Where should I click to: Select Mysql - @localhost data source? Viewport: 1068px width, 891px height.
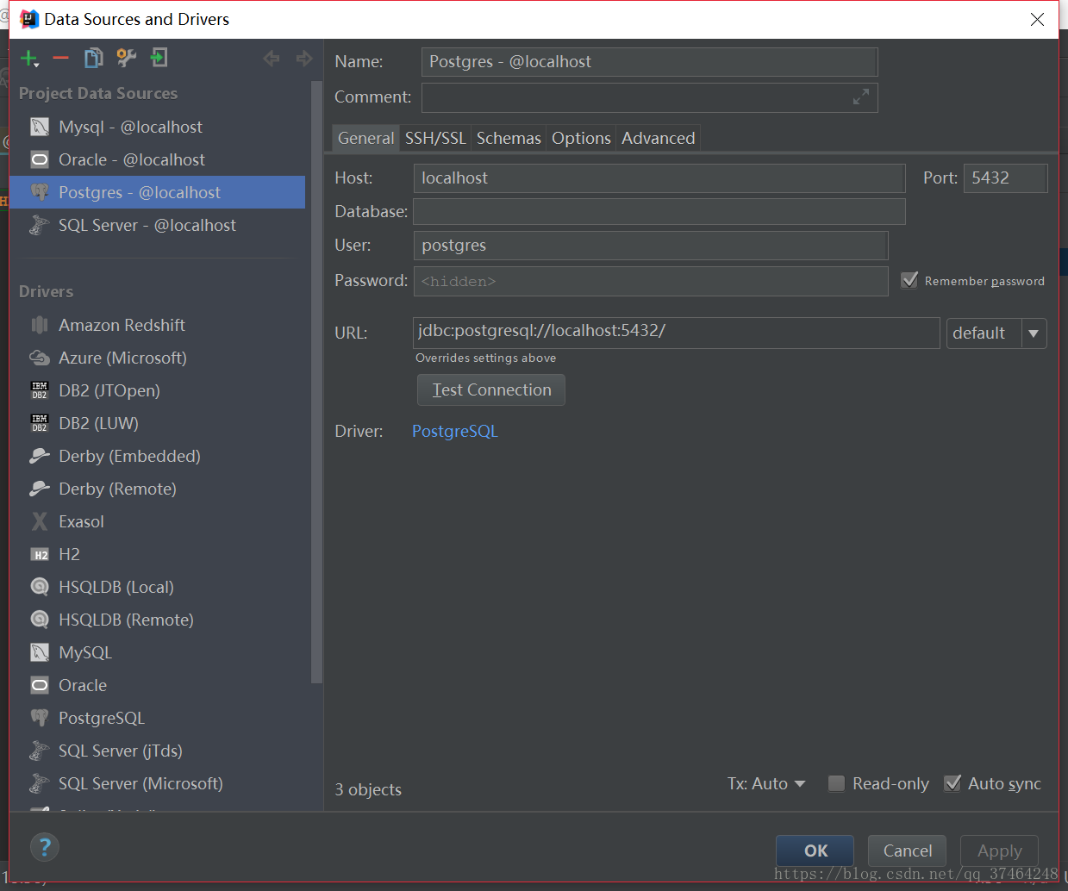[157, 127]
